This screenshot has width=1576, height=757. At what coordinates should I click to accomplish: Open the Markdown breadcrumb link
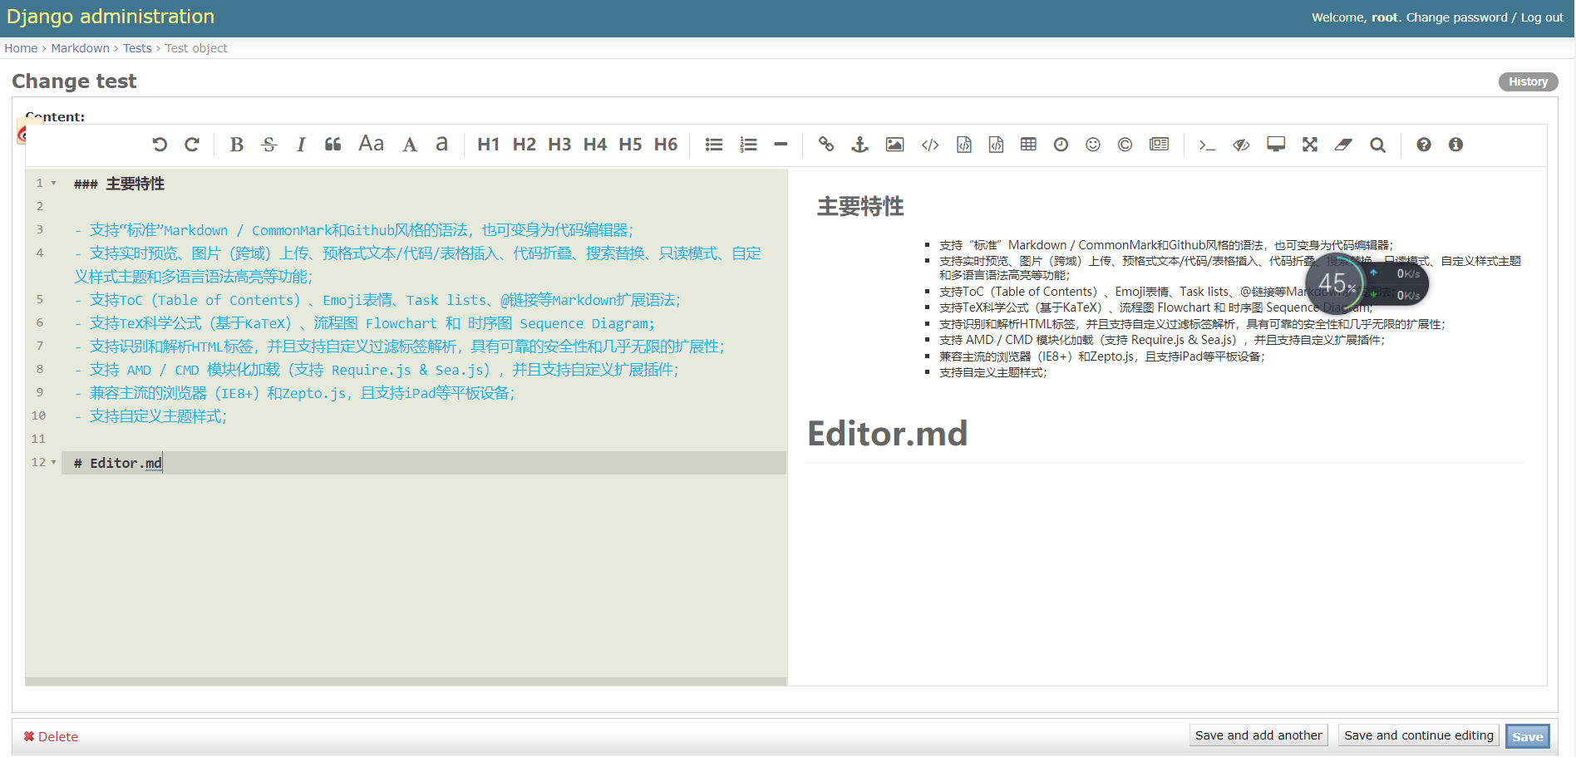point(81,48)
